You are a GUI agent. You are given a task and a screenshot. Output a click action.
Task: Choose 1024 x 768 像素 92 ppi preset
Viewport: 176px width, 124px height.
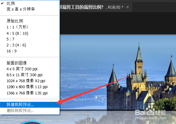(30, 81)
